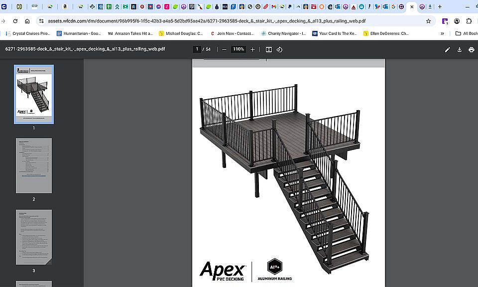Image resolution: width=478 pixels, height=287 pixels.
Task: Open a new browser tab
Action: [440, 7]
